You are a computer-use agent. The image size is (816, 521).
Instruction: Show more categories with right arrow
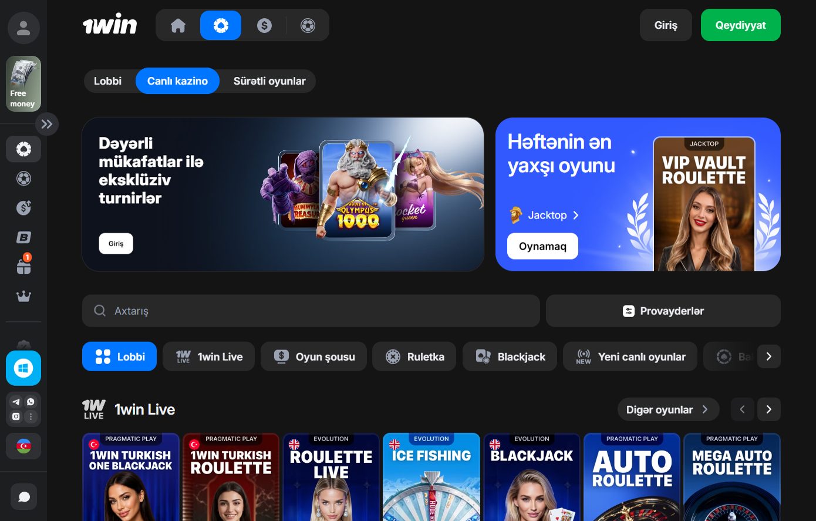click(x=769, y=357)
